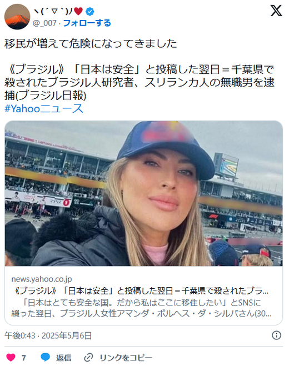
Task: Open the article preview photo
Action: pyautogui.click(x=144, y=193)
